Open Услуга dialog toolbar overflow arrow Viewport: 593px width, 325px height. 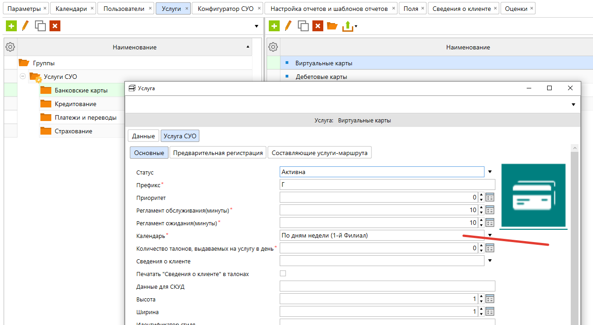click(573, 104)
